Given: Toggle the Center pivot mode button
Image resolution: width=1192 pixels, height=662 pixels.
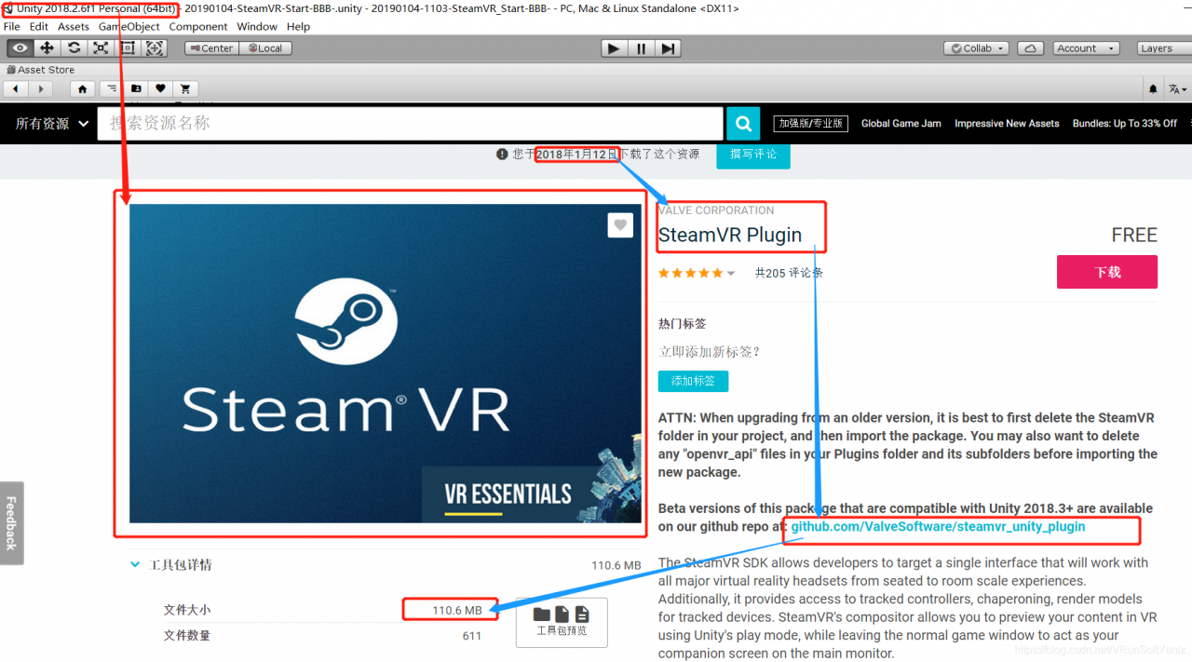Looking at the screenshot, I should [211, 48].
